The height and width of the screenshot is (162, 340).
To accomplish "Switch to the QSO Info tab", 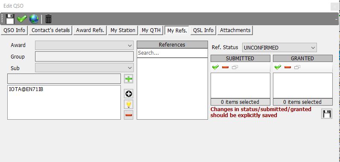I will tap(15, 30).
